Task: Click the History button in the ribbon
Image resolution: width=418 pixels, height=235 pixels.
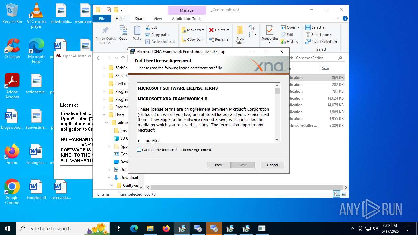Action: pyautogui.click(x=290, y=42)
